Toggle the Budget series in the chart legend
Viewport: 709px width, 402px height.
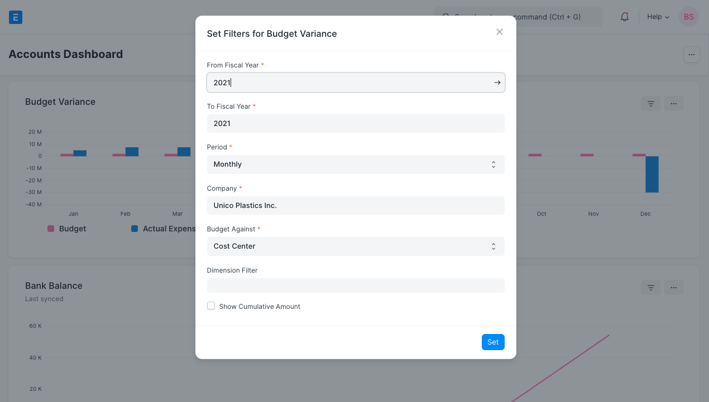coord(67,229)
